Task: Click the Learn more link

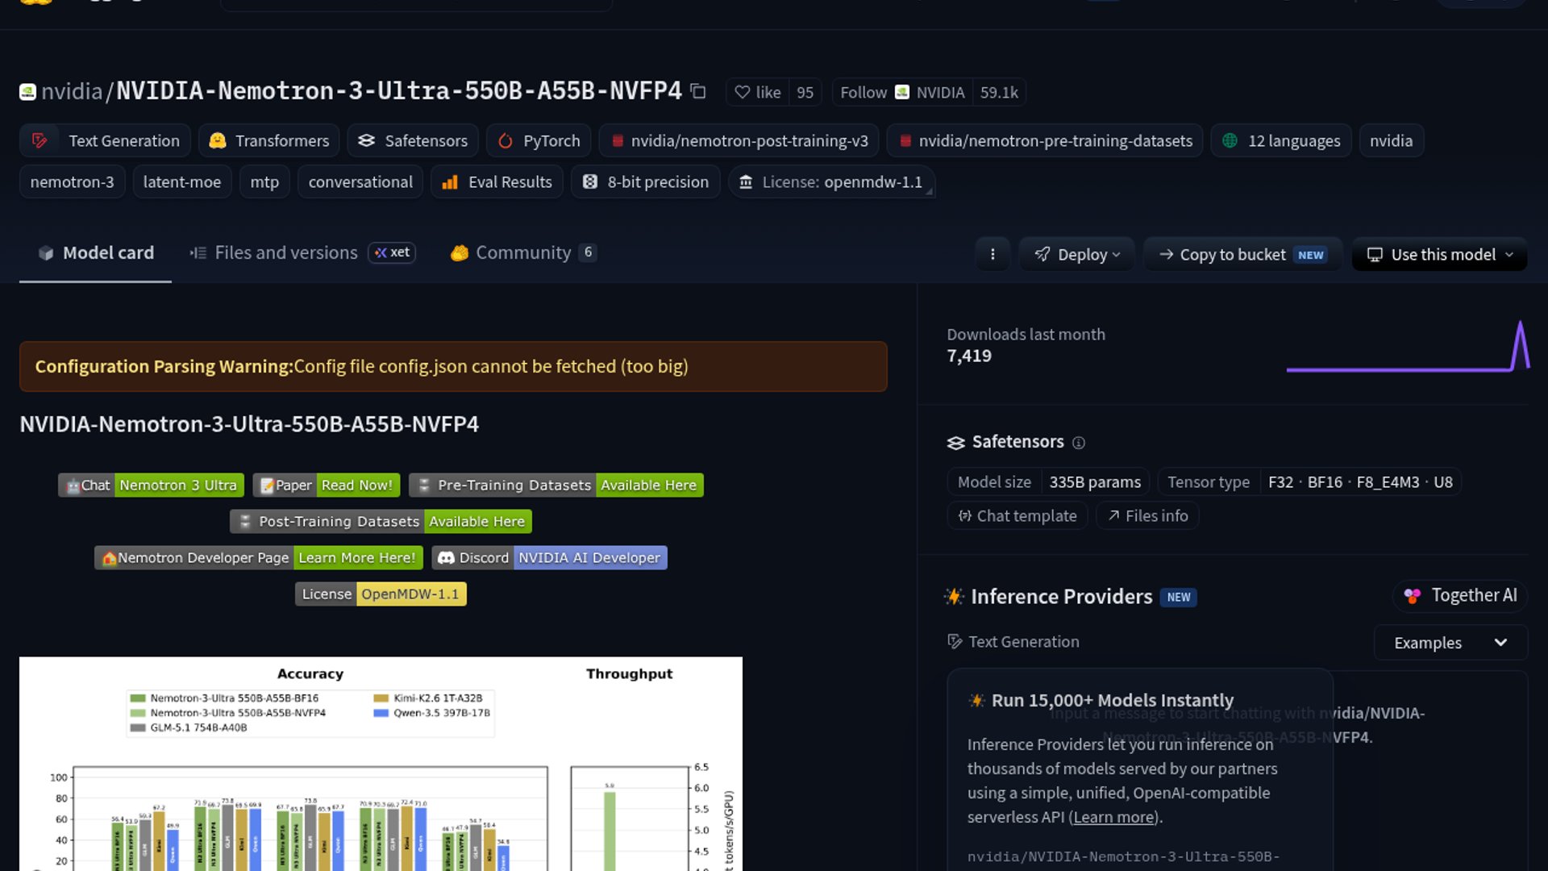Action: [x=1113, y=817]
